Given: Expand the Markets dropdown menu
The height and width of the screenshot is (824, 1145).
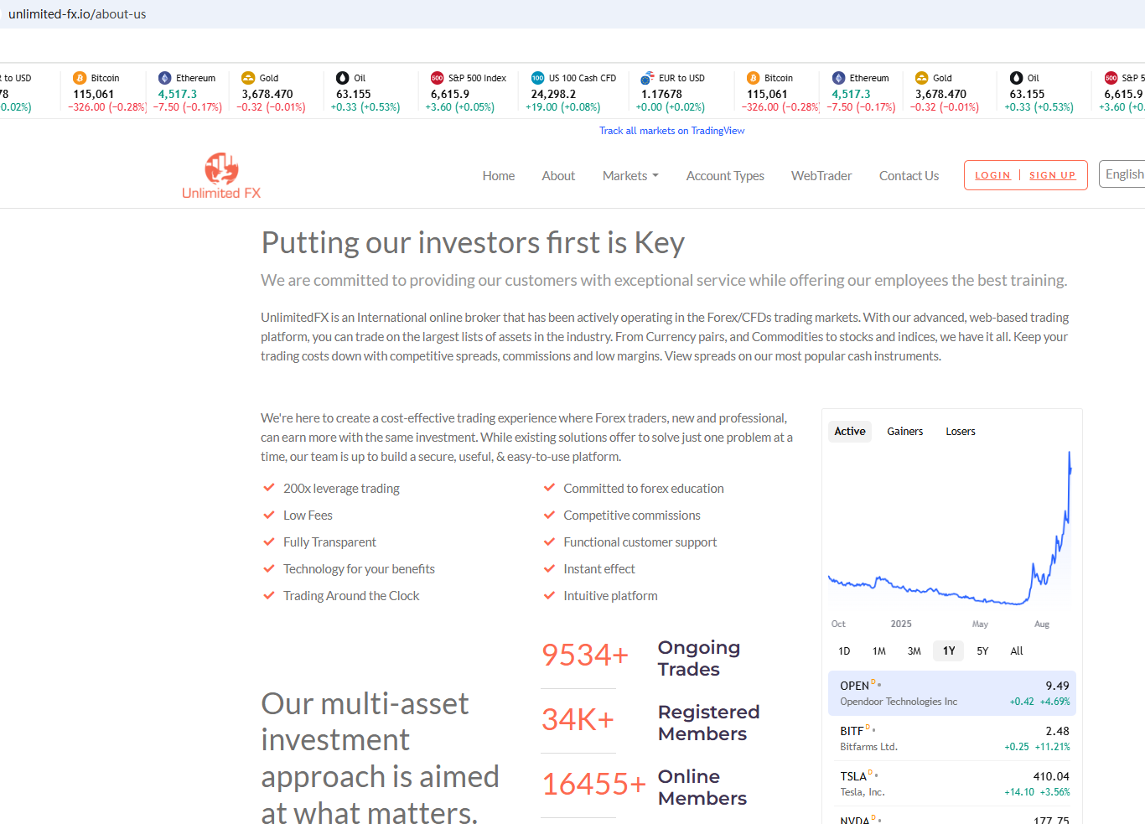Looking at the screenshot, I should 630,176.
